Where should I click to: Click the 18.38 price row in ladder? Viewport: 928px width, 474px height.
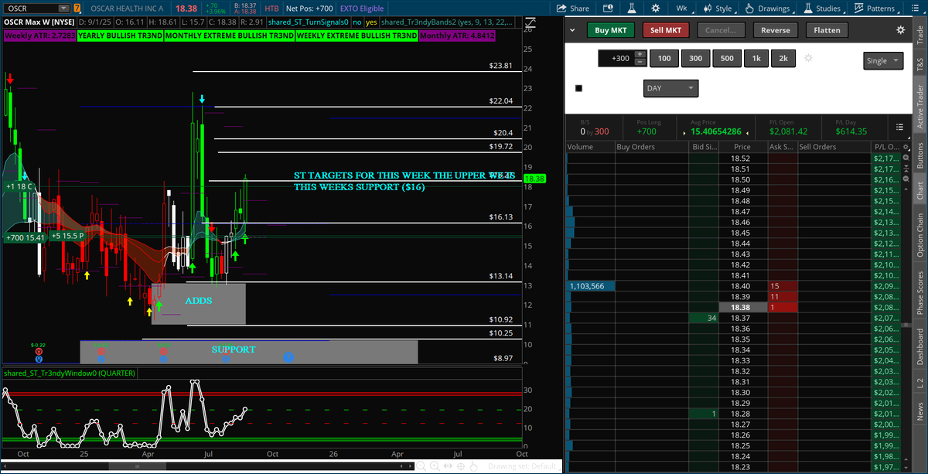click(742, 307)
